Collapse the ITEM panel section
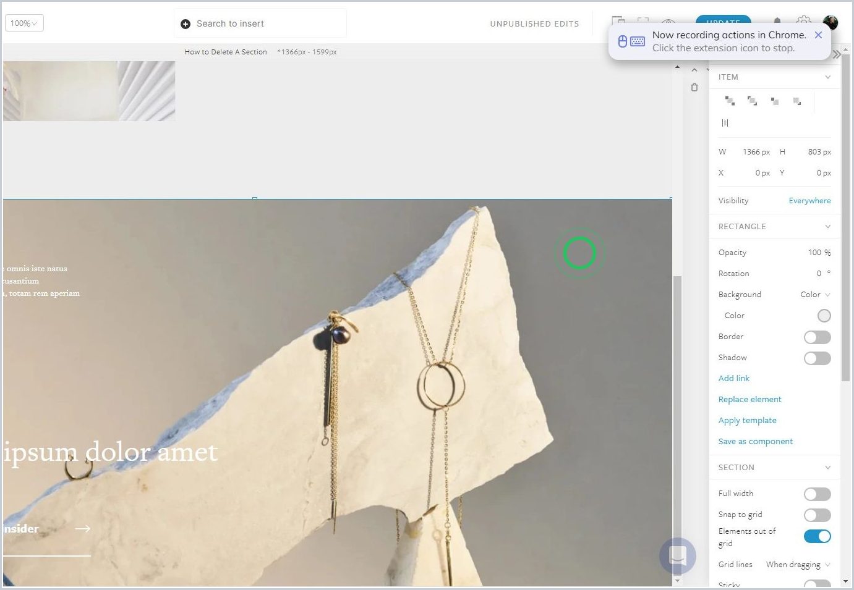 (827, 77)
